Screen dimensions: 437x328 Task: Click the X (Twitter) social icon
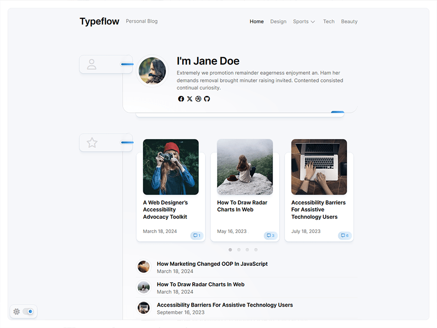point(190,99)
